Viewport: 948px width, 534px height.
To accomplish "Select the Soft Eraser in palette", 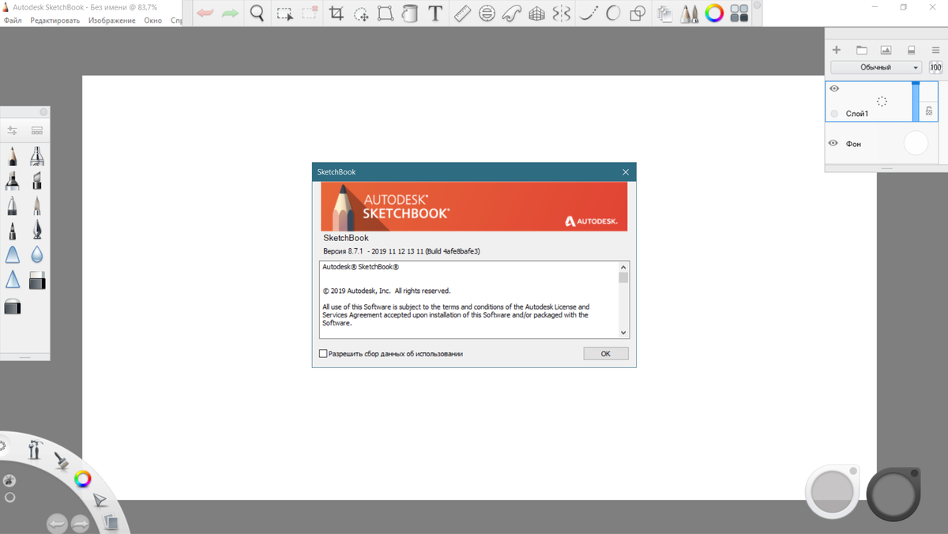I will [13, 306].
